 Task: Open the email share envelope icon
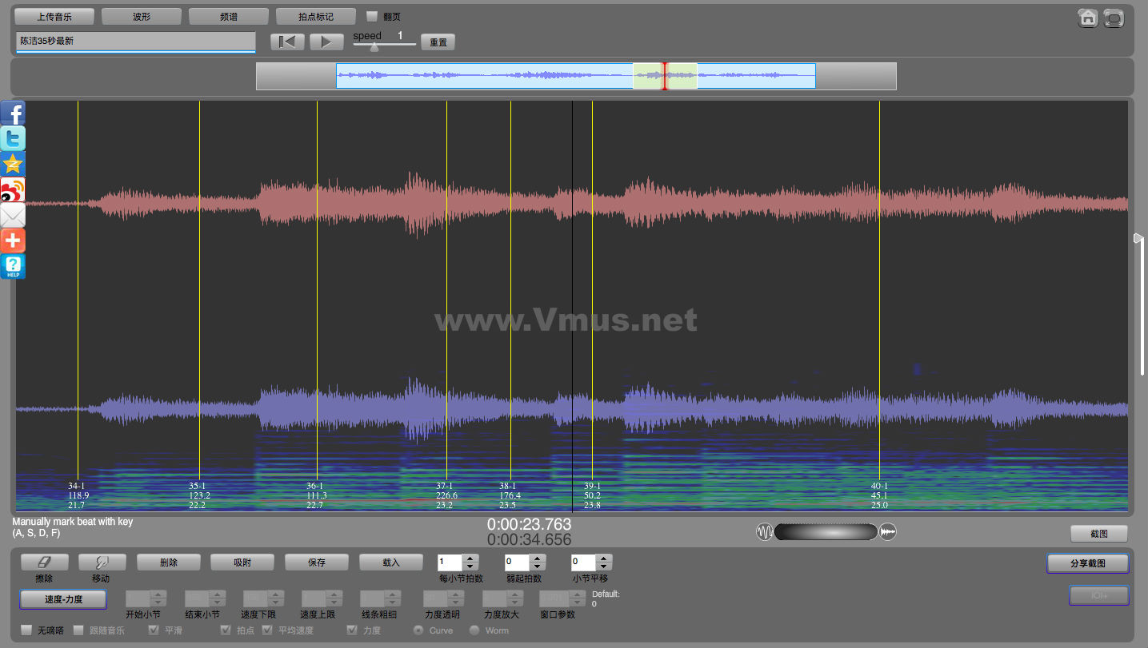[x=13, y=216]
